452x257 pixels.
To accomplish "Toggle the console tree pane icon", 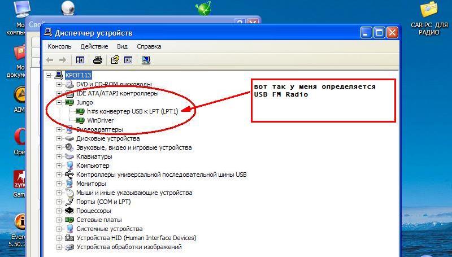I will coord(80,60).
